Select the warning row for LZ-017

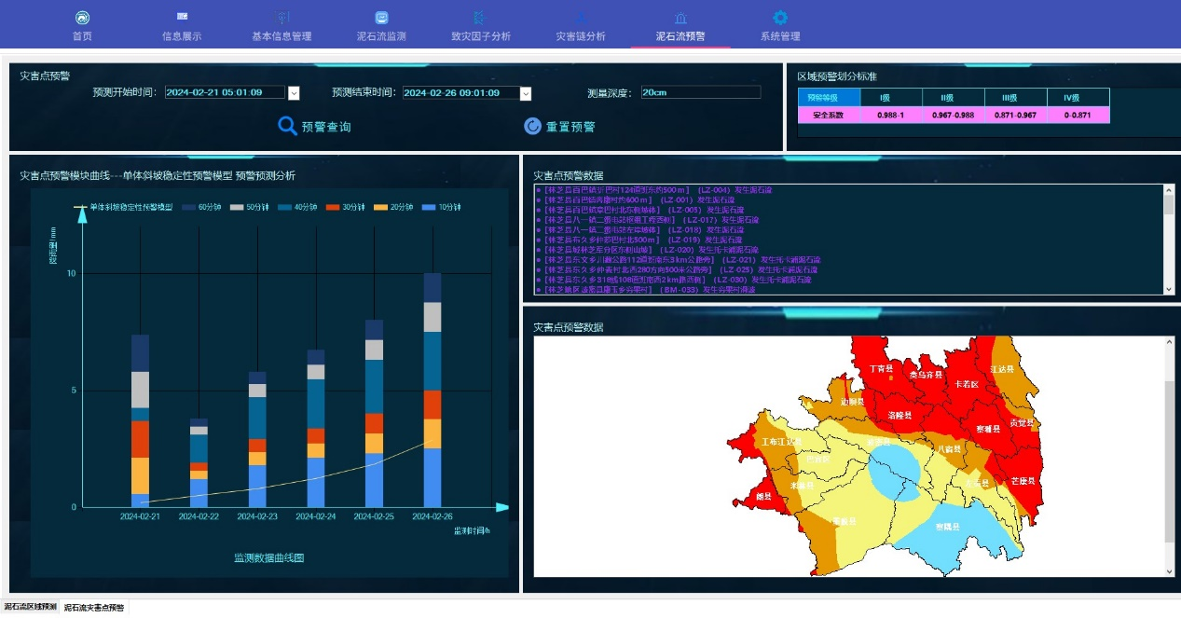pyautogui.click(x=647, y=220)
